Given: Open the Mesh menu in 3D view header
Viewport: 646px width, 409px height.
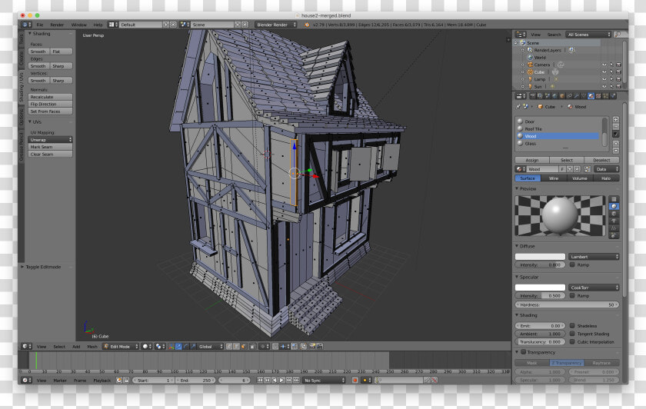Looking at the screenshot, I should [x=92, y=347].
